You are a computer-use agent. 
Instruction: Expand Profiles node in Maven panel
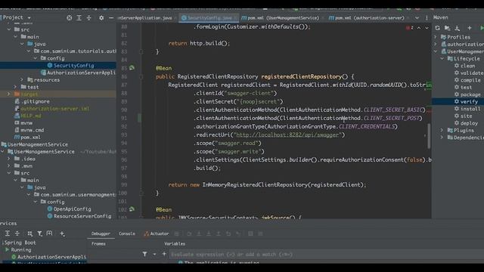coord(436,37)
